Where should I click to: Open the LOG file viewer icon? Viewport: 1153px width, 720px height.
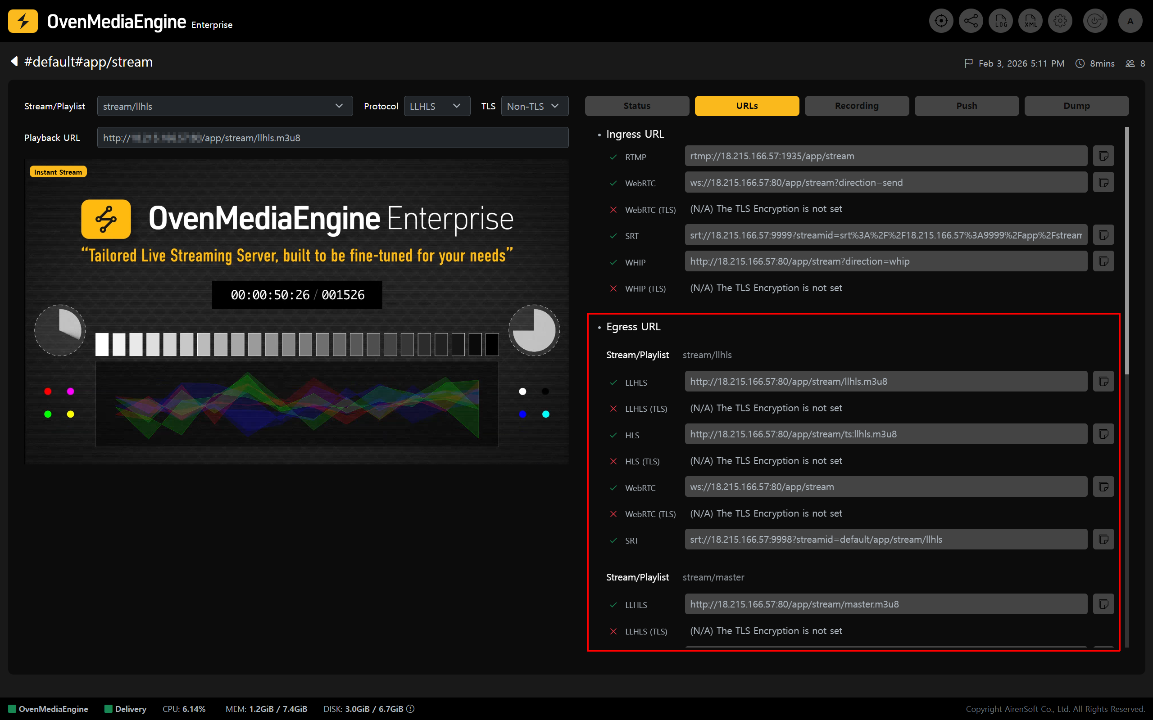tap(1000, 21)
